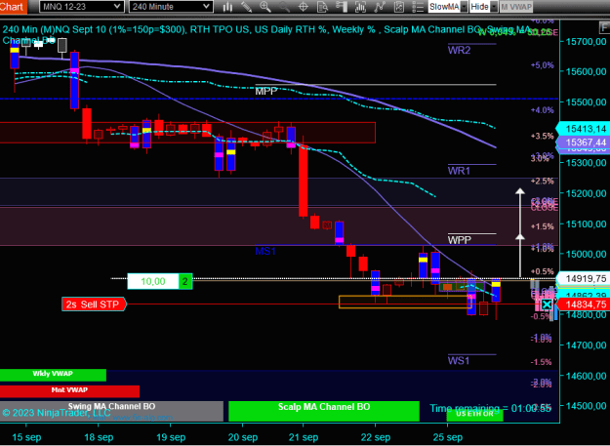Screen dimensions: 610x446
Task: Toggle the US ETH OR button
Action: pos(474,415)
